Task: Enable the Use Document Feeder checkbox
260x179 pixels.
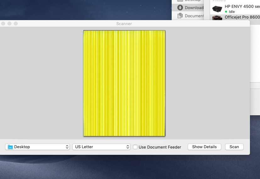Action: point(135,147)
